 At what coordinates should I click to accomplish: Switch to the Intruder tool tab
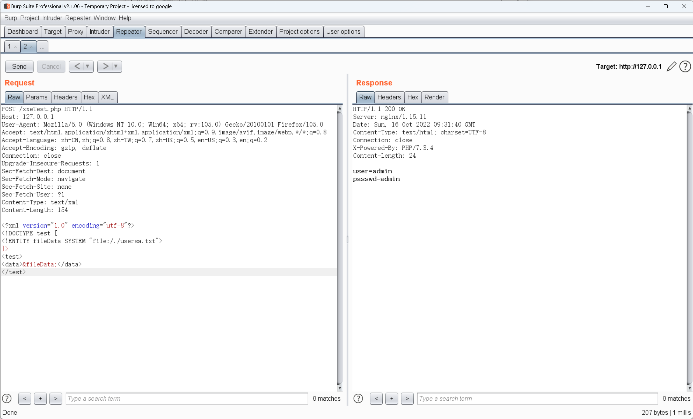100,32
